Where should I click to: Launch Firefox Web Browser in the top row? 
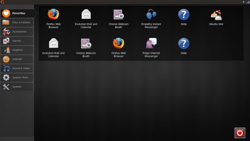pyautogui.click(x=54, y=18)
